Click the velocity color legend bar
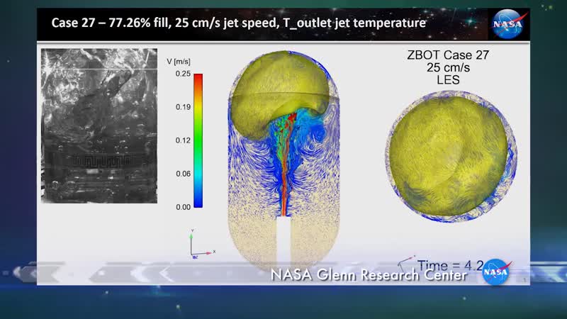The height and width of the screenshot is (319, 567). (x=198, y=140)
